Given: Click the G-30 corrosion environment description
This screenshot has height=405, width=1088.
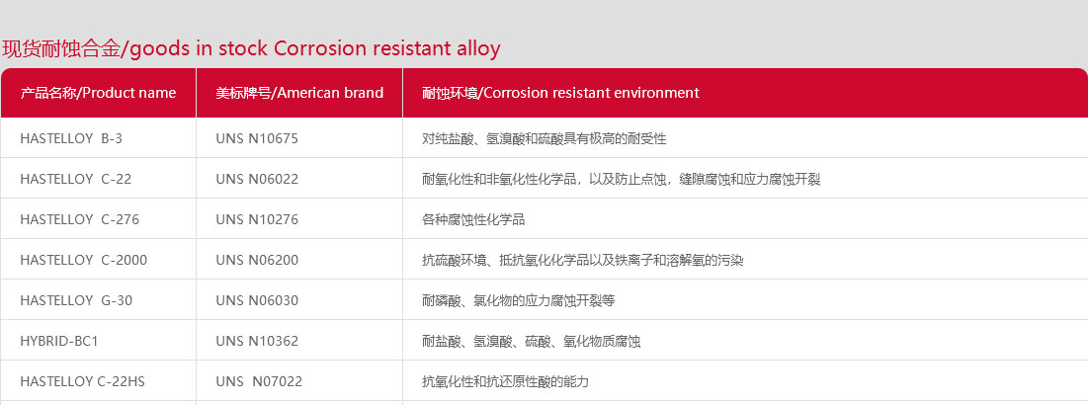Looking at the screenshot, I should coord(519,300).
